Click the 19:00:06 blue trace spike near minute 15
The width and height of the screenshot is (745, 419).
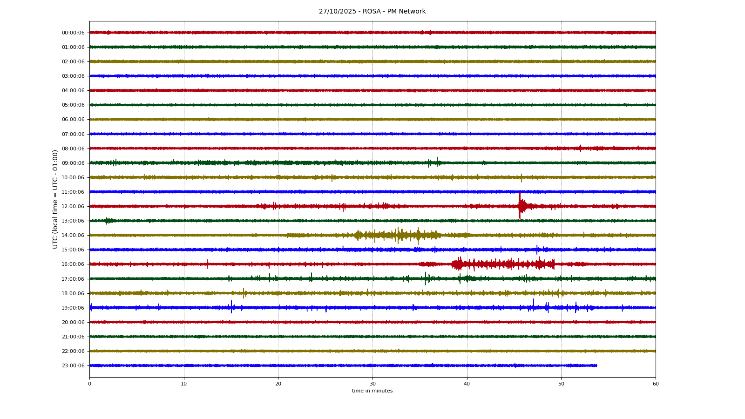click(x=231, y=307)
